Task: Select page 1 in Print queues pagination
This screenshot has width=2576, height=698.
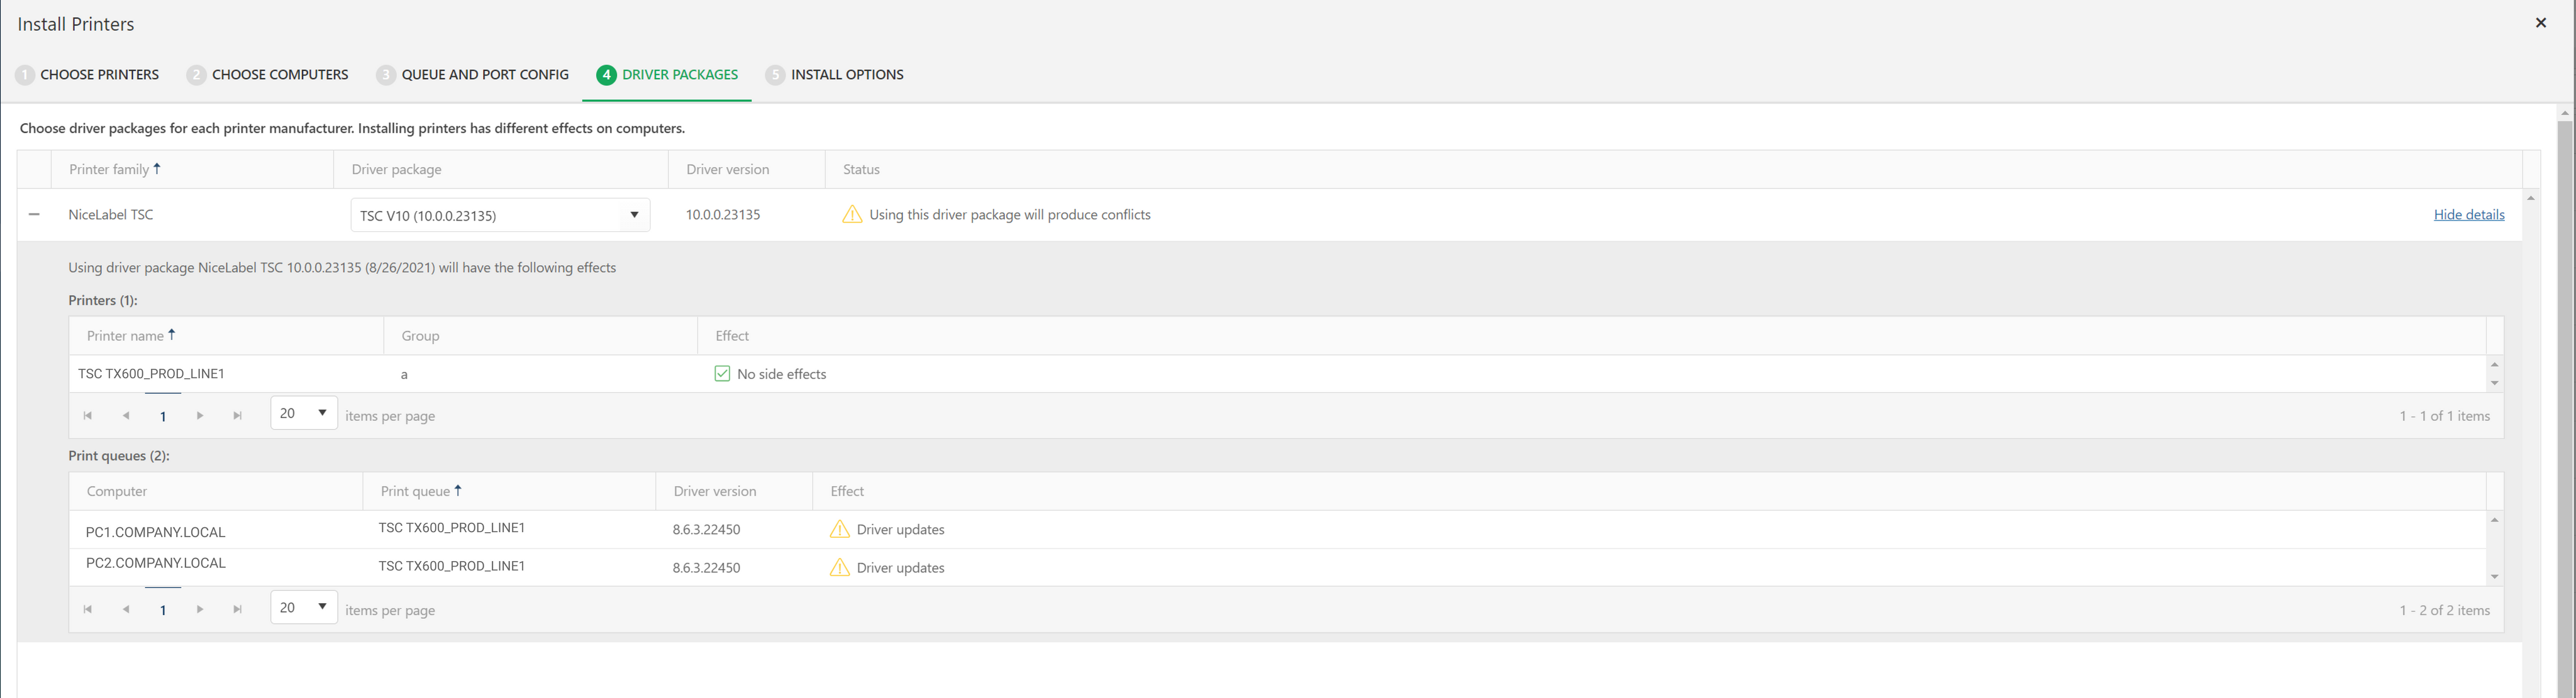Action: coord(163,608)
